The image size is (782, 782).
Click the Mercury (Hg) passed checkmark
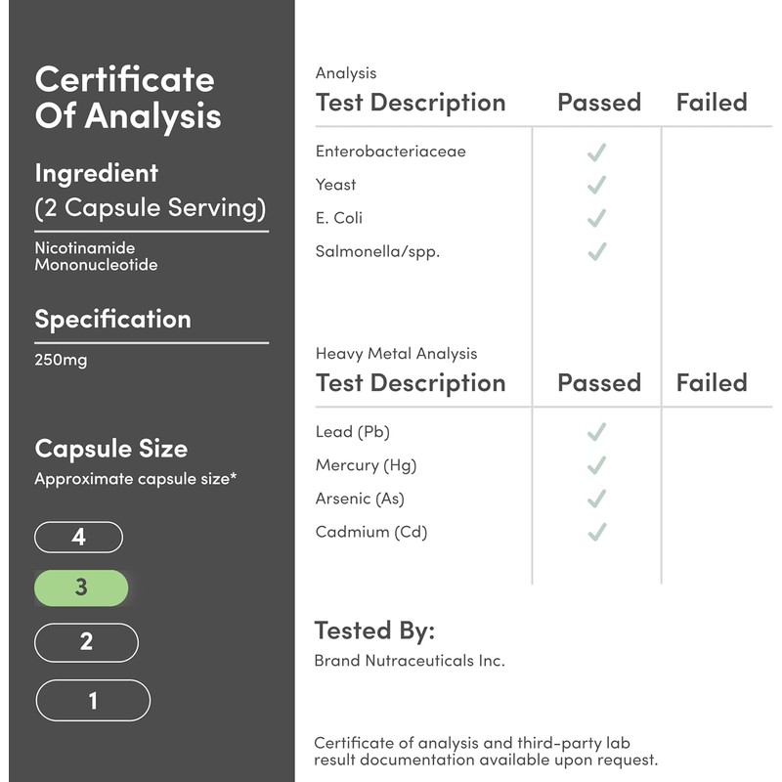(597, 465)
